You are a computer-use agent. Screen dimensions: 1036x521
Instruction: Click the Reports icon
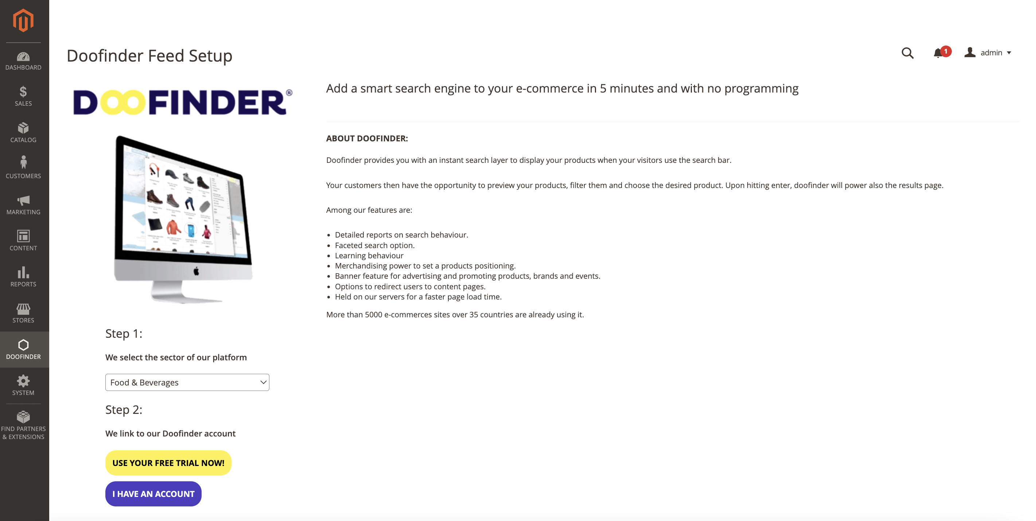[23, 277]
